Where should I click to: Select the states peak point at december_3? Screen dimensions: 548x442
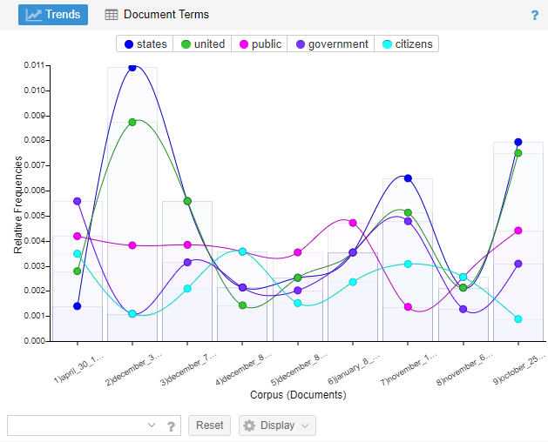pyautogui.click(x=132, y=67)
